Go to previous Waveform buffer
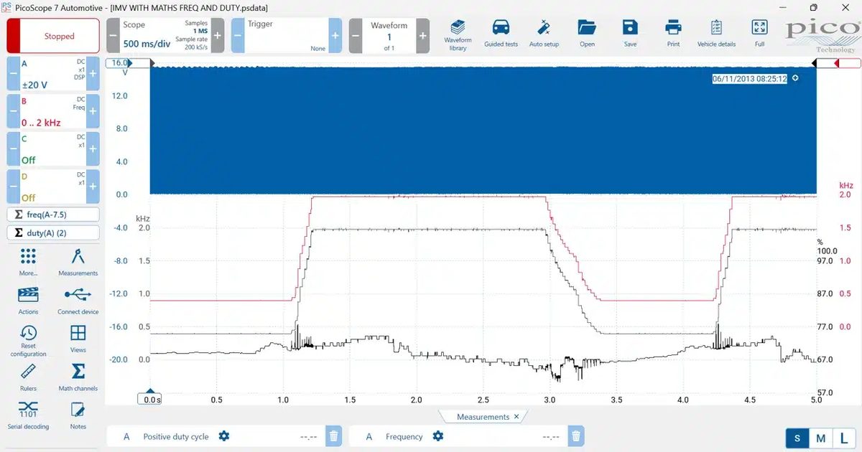The height and width of the screenshot is (452, 862). (356, 36)
